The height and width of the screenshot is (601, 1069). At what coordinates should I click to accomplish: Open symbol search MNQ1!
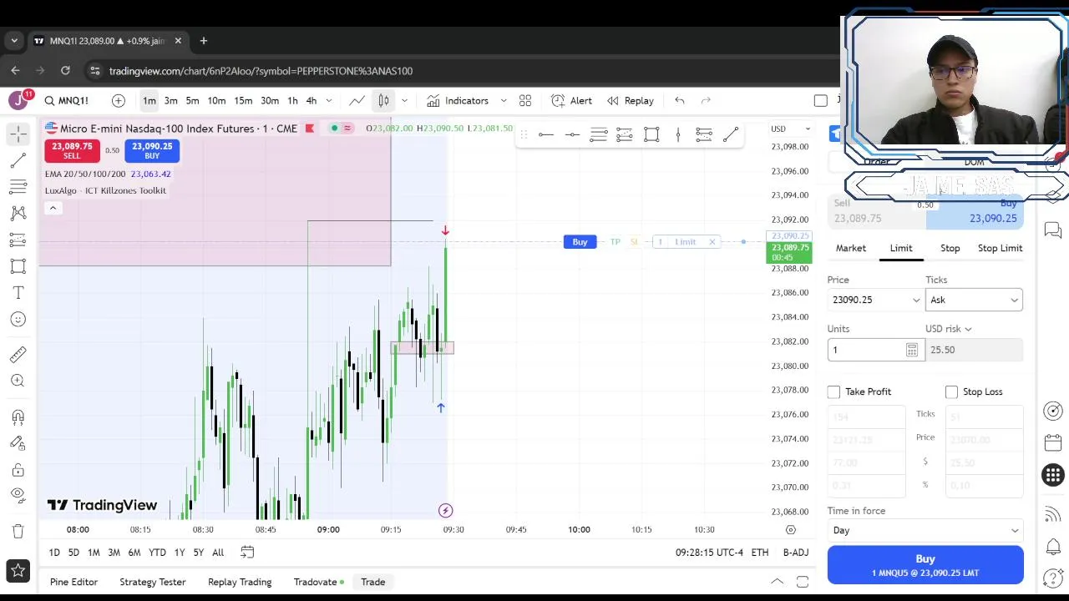click(66, 100)
